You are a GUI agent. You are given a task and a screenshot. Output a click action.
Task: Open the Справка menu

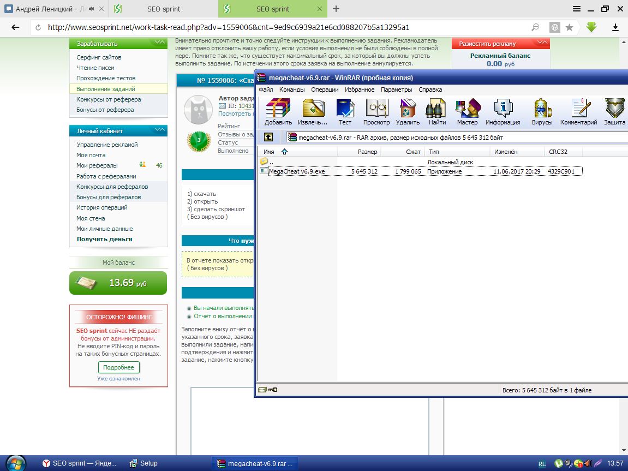(430, 90)
